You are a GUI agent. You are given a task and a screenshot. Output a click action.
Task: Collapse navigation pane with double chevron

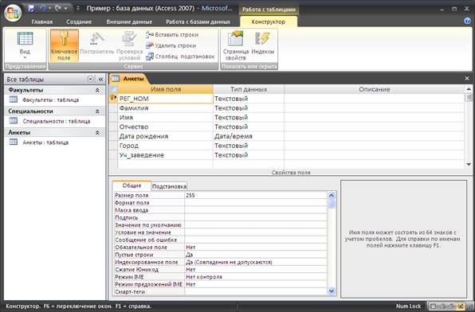point(100,80)
